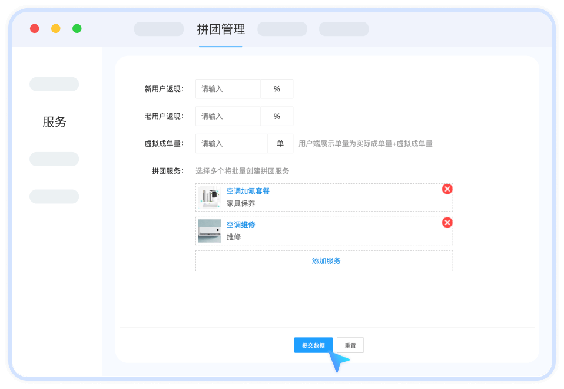Open the 空调加氟套餐 service link
This screenshot has height=389, width=564.
click(x=248, y=192)
